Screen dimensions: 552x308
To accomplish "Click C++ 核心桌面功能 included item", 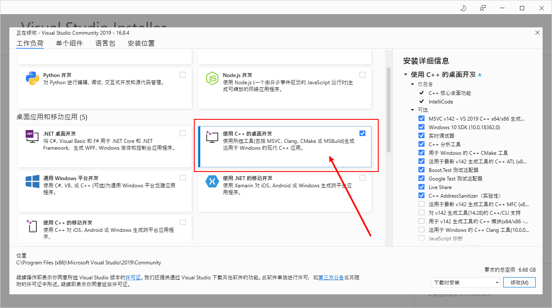I will 450,93.
